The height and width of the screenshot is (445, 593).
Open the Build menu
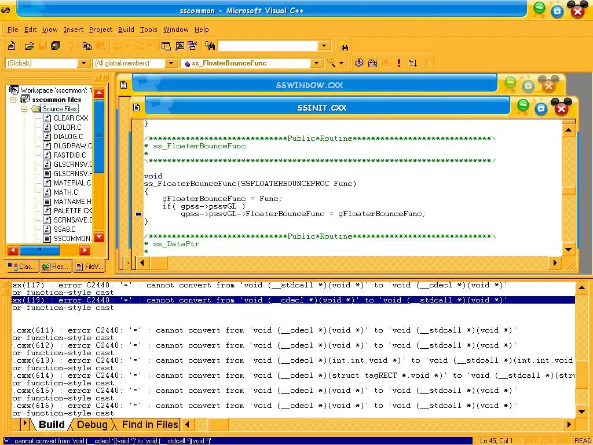126,30
